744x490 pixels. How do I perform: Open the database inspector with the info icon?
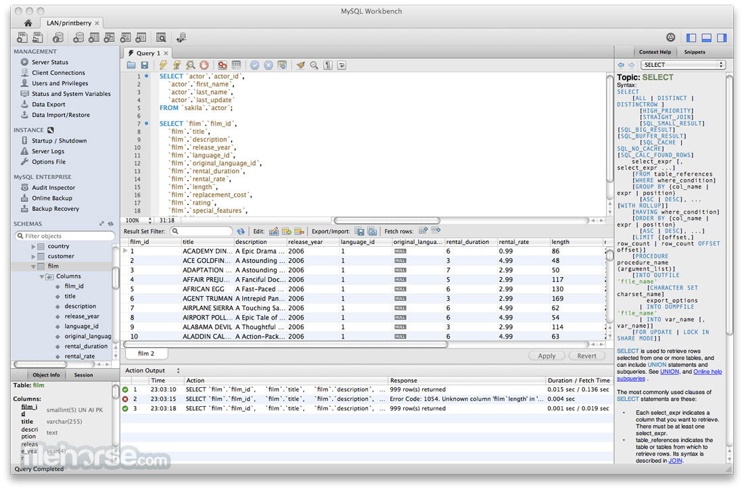pyautogui.click(x=58, y=37)
